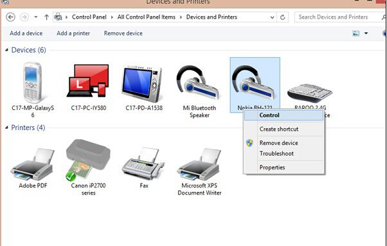The image size is (387, 246).
Task: Choose Troubleshoot from the context menu
Action: [283, 153]
